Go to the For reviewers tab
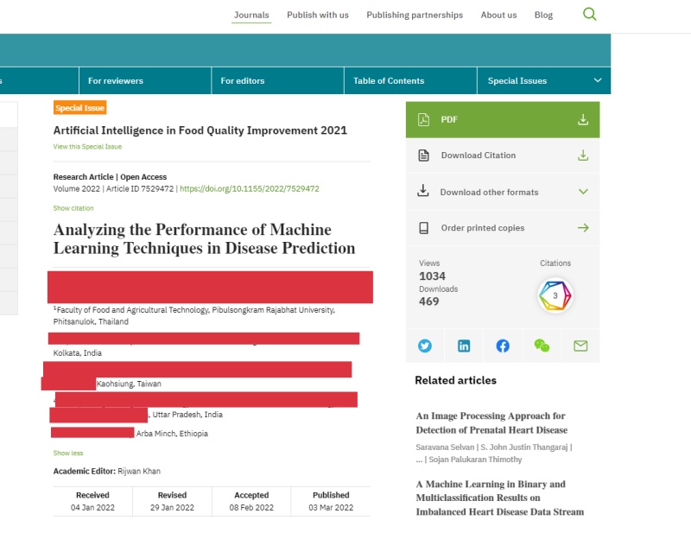Image resolution: width=691 pixels, height=533 pixels. click(x=116, y=80)
